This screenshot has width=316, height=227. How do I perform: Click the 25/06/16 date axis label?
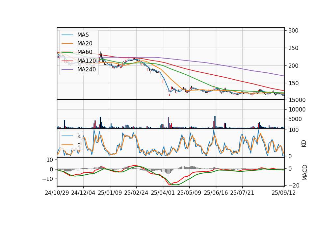point(216,193)
